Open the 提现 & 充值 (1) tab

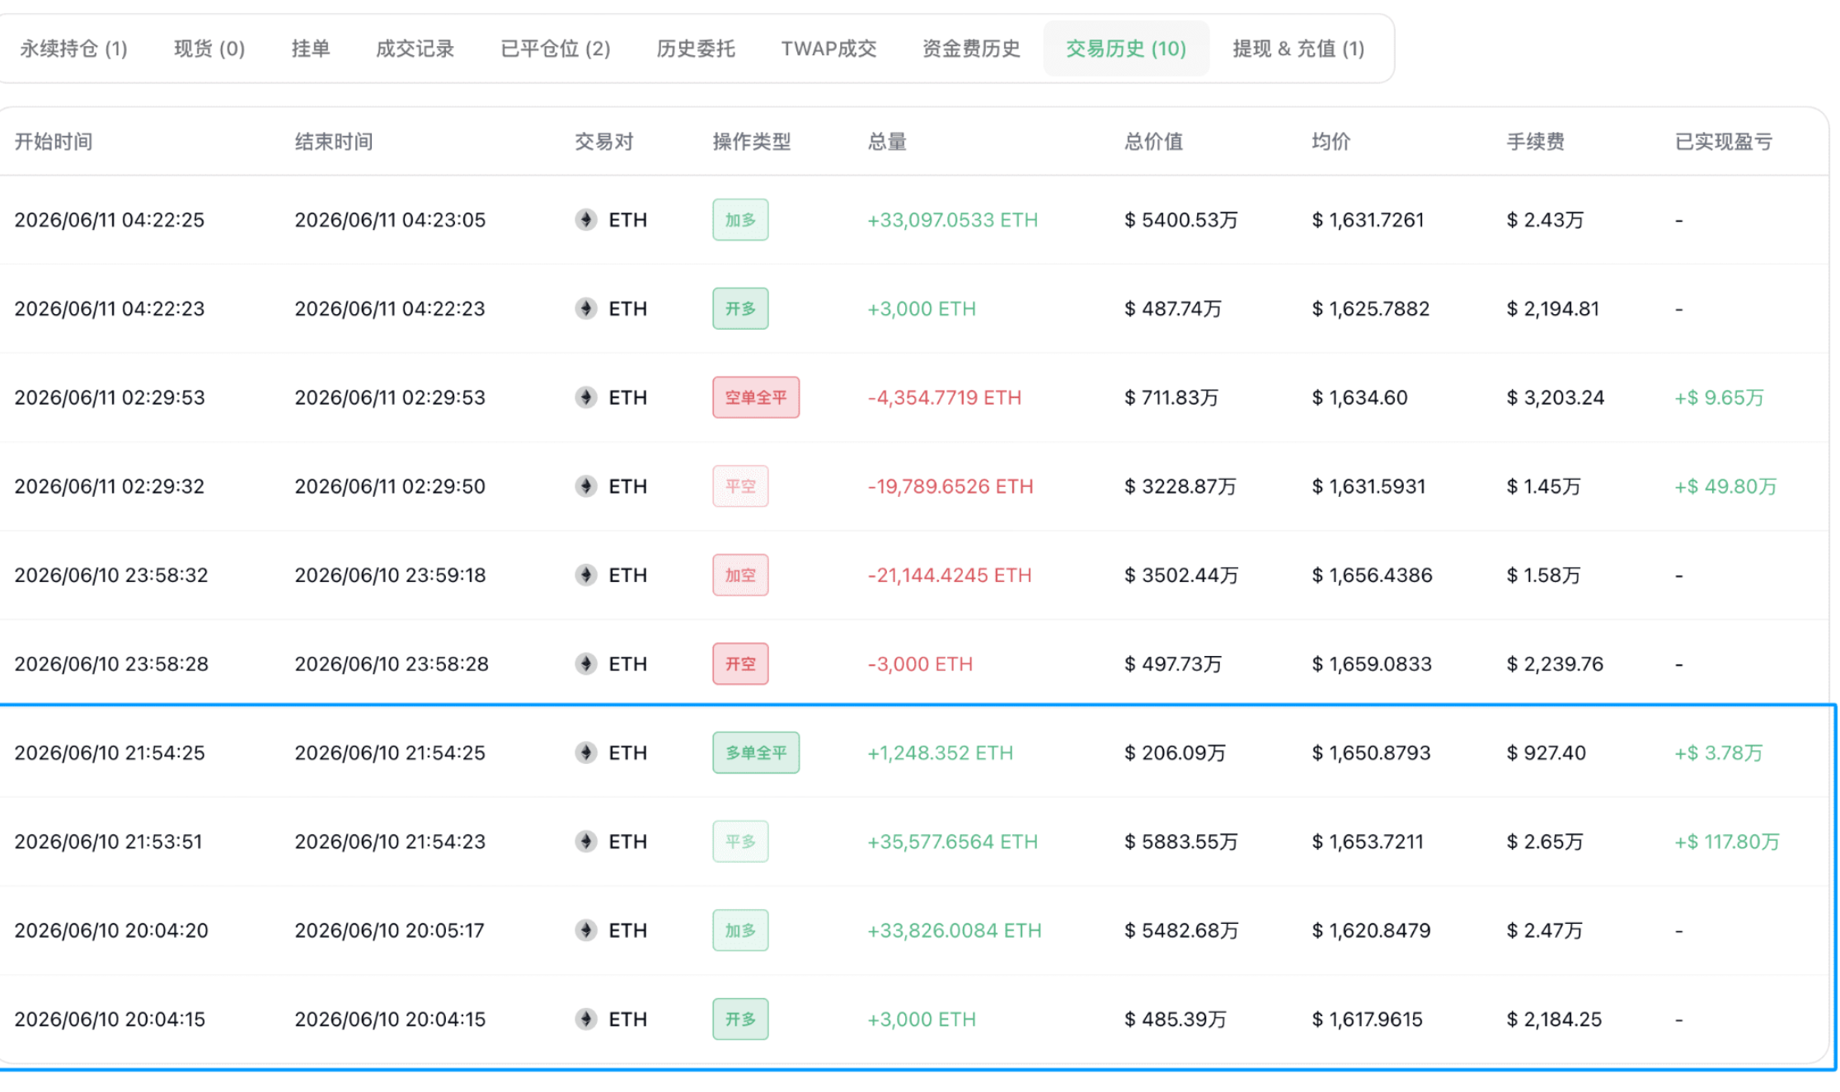pos(1298,49)
